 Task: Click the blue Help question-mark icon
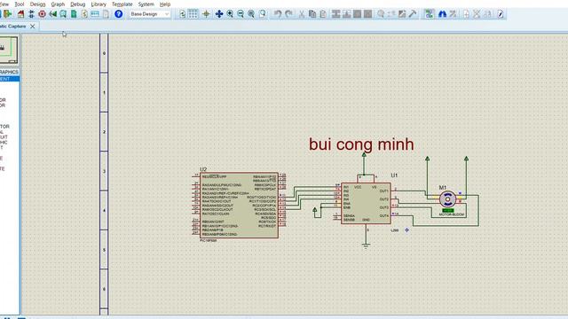(x=118, y=14)
